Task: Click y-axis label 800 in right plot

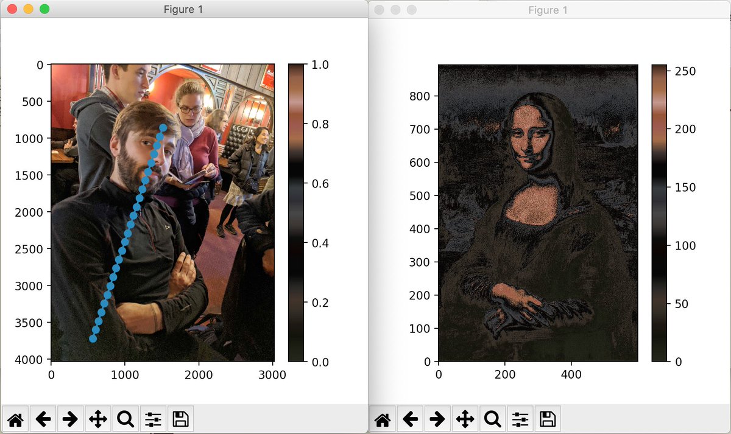Action: coord(422,96)
